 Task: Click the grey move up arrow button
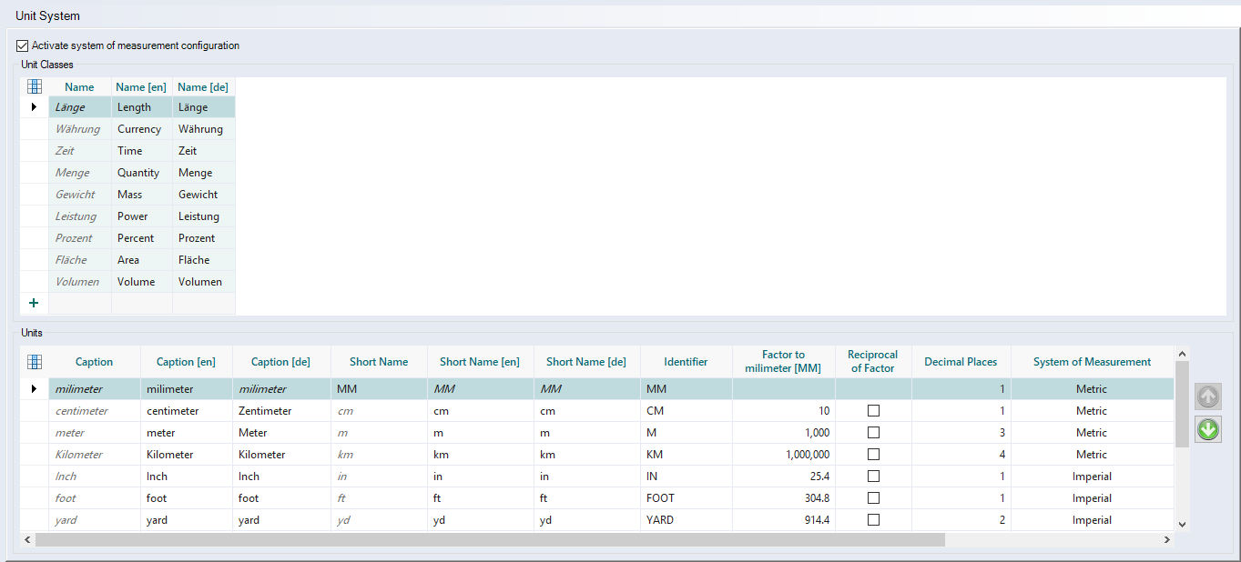pyautogui.click(x=1208, y=396)
